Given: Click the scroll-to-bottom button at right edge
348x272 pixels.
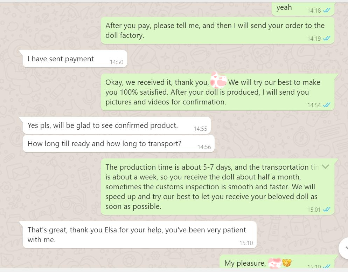Looking at the screenshot, I should (344, 248).
